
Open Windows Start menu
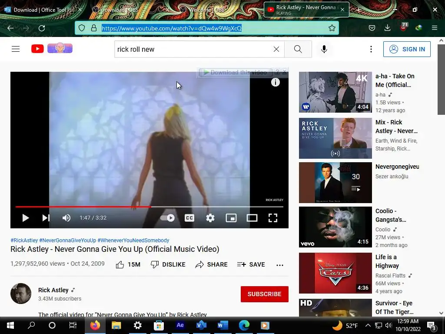pos(10,325)
